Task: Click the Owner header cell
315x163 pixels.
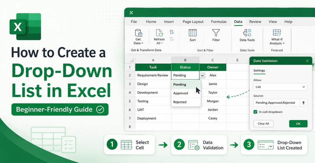Action: click(x=213, y=68)
